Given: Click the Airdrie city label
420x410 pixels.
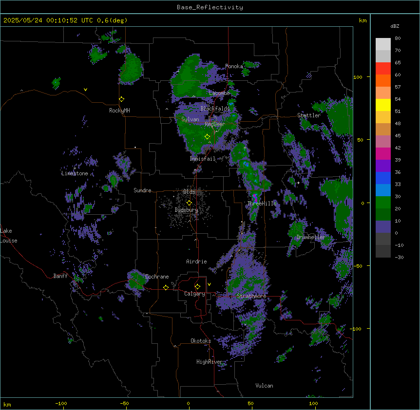Looking at the screenshot, I should pyautogui.click(x=196, y=261).
